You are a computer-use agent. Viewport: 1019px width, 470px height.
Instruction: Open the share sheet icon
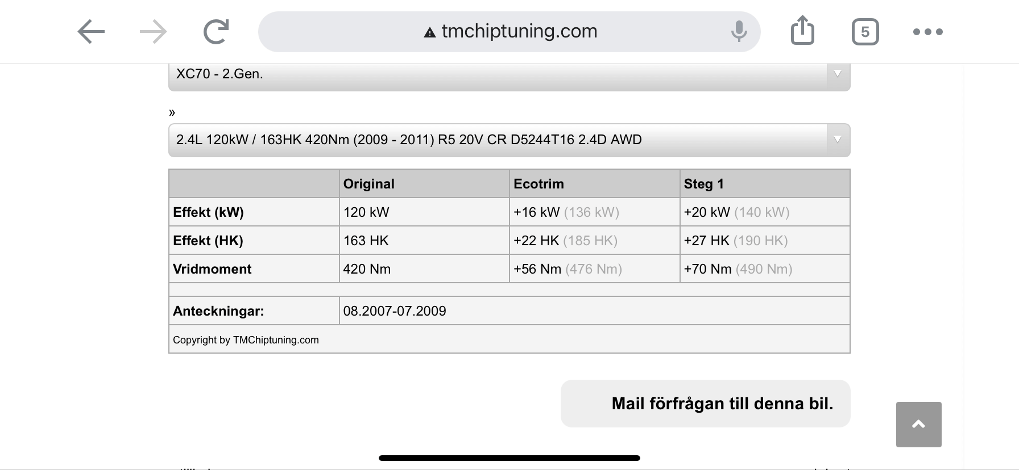[802, 31]
